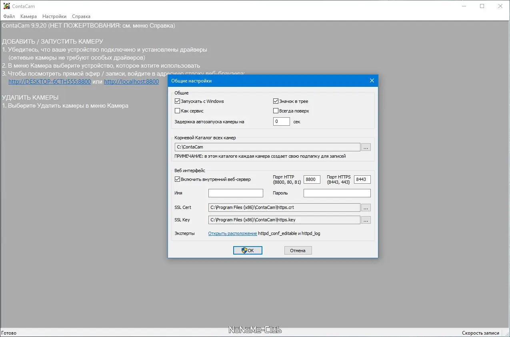The width and height of the screenshot is (510, 337).
Task: Click the Порт HTTPS field showing 8443
Action: (x=362, y=179)
